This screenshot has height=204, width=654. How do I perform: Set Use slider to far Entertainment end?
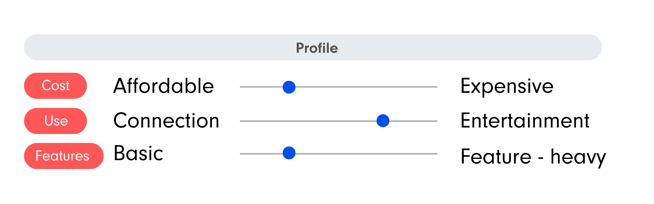pos(437,121)
